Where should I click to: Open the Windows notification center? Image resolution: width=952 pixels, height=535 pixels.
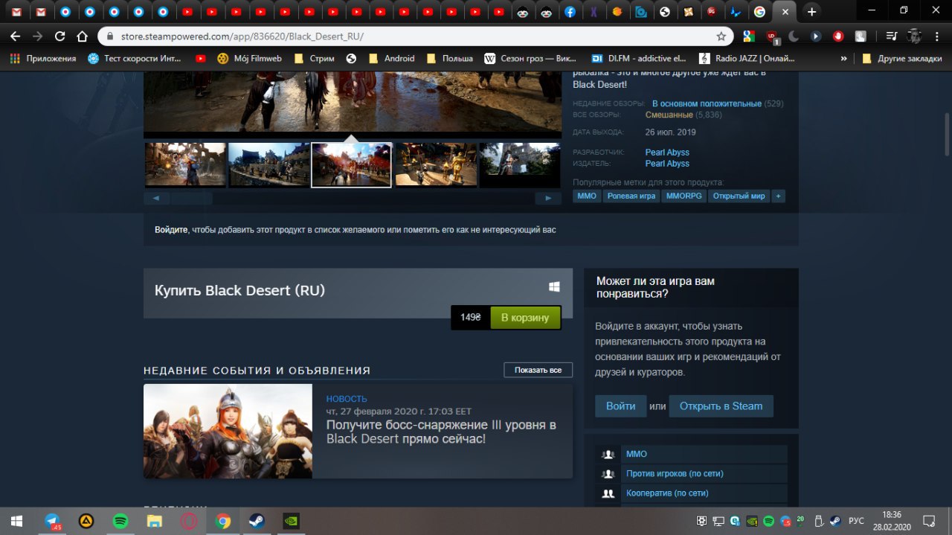click(929, 521)
